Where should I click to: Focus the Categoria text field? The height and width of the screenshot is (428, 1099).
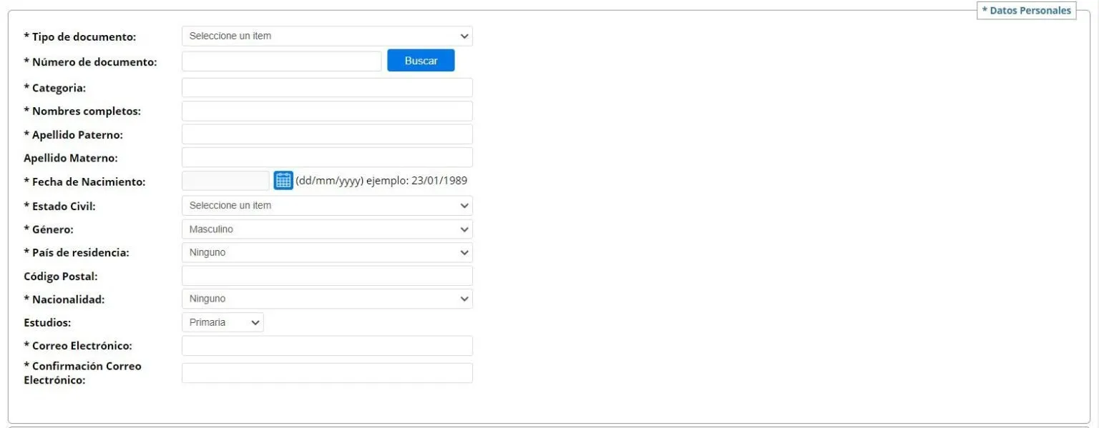click(327, 88)
